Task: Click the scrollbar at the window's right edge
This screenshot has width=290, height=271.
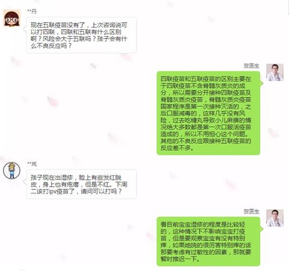Action: 289,7
